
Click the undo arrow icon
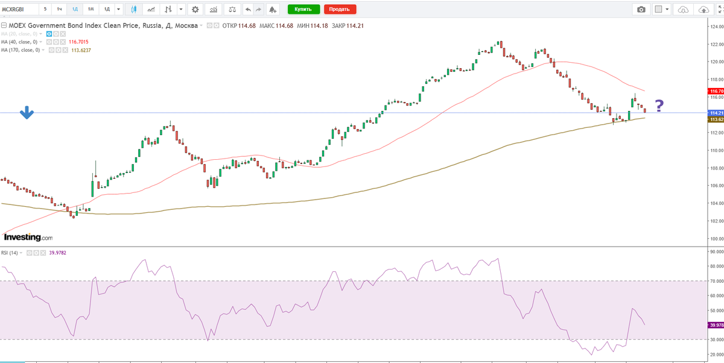248,9
